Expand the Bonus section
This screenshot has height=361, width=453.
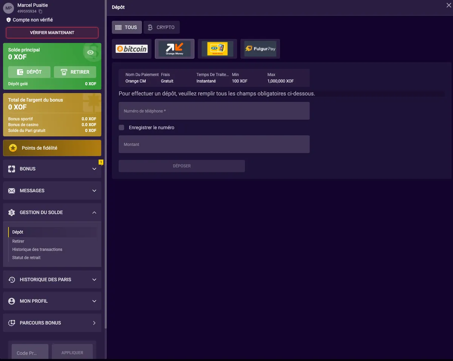point(94,169)
